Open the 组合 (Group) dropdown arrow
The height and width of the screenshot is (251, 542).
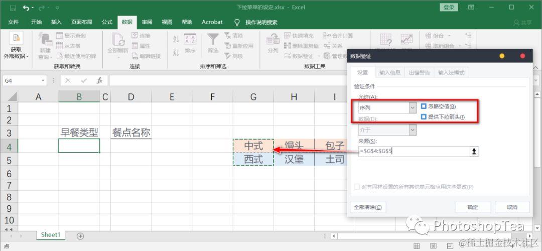pos(449,36)
